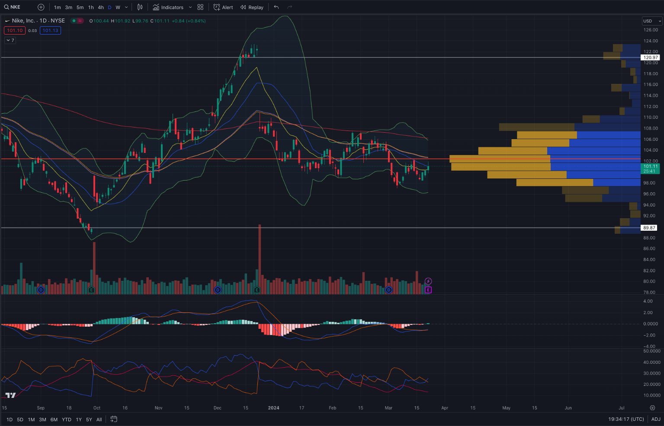The width and height of the screenshot is (664, 426).
Task: Switch to the 5m interval
Action: pyautogui.click(x=80, y=7)
